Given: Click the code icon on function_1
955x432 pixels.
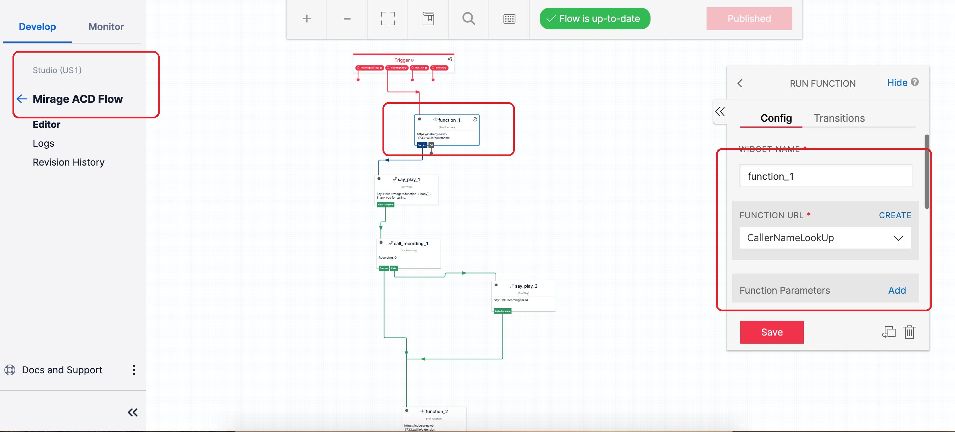Looking at the screenshot, I should tap(435, 120).
